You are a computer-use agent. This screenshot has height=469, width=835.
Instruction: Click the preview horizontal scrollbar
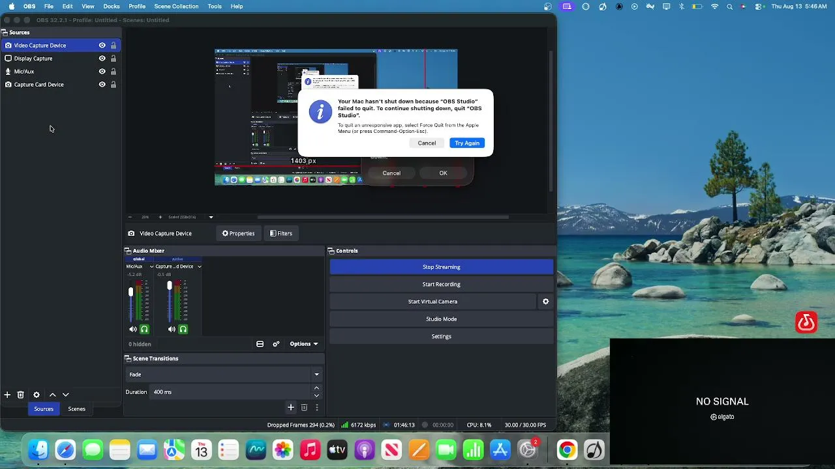(383, 217)
